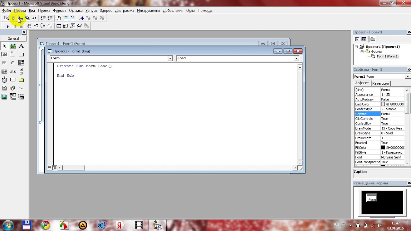411x231 pixels.
Task: Click the Outdent toolbar icon
Action: coord(50,18)
